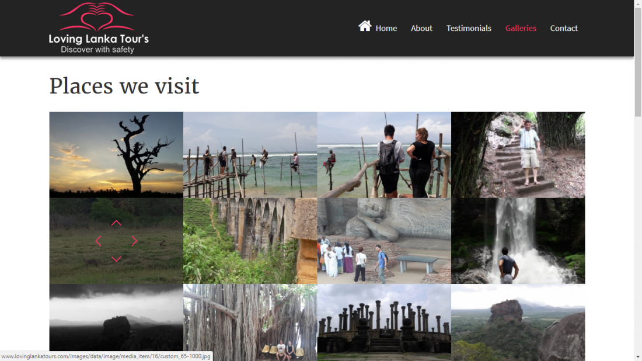Click the 'Places we visit' heading

tap(124, 86)
